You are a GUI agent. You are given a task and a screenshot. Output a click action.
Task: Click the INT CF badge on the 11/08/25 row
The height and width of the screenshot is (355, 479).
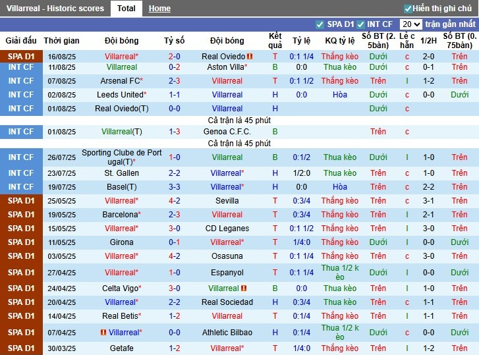[20, 67]
